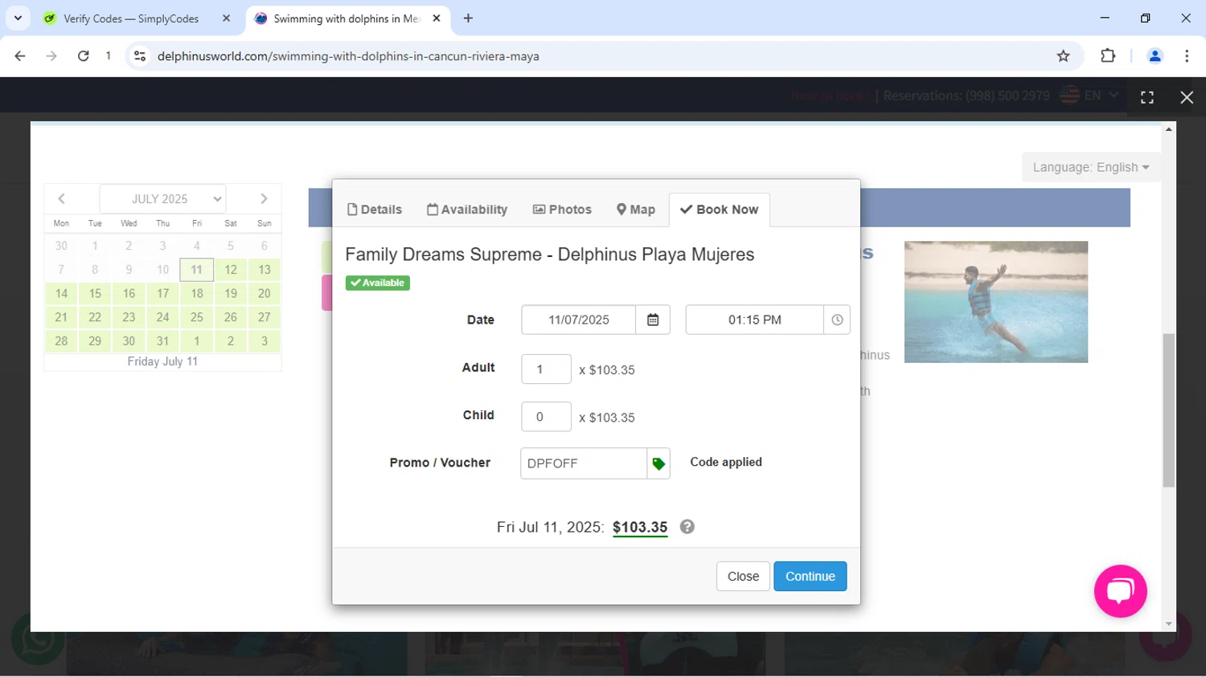Go to previous month in calendar
The height and width of the screenshot is (677, 1206).
pyautogui.click(x=61, y=198)
